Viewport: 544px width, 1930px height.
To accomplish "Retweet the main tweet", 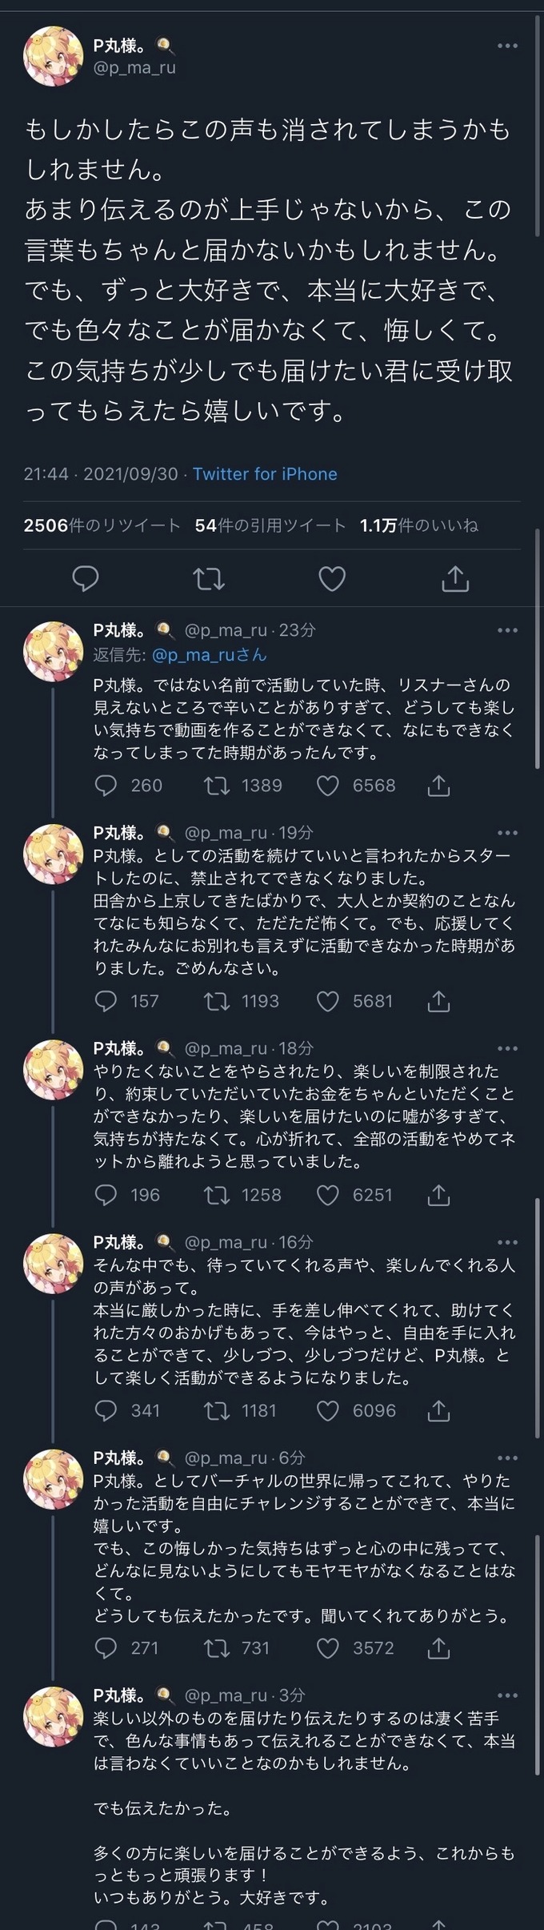I will pos(209,578).
